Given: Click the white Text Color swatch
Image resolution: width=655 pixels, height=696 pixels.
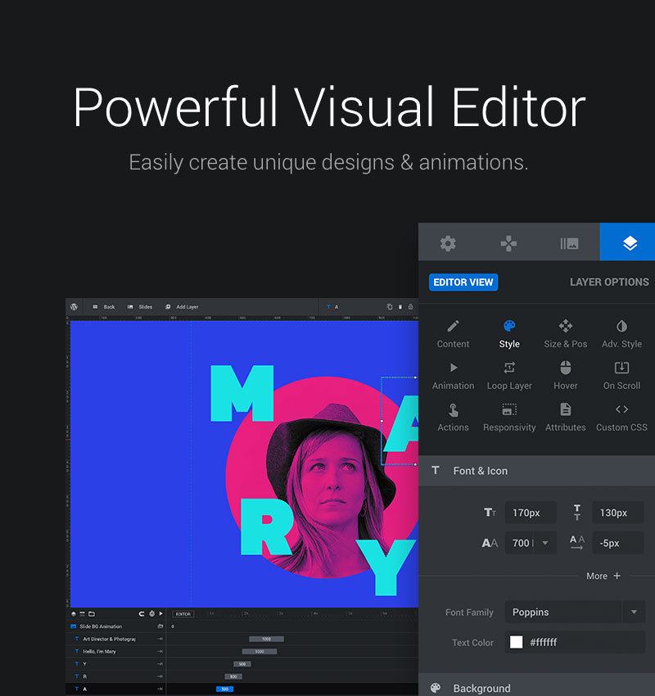Looking at the screenshot, I should click(x=516, y=642).
